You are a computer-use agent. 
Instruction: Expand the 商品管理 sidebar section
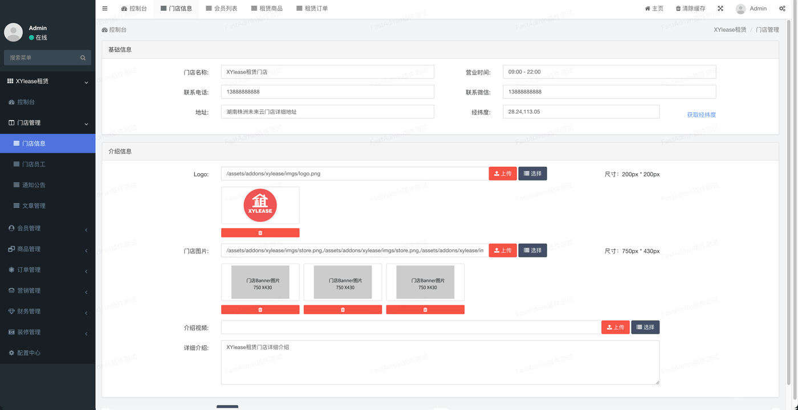tap(48, 249)
